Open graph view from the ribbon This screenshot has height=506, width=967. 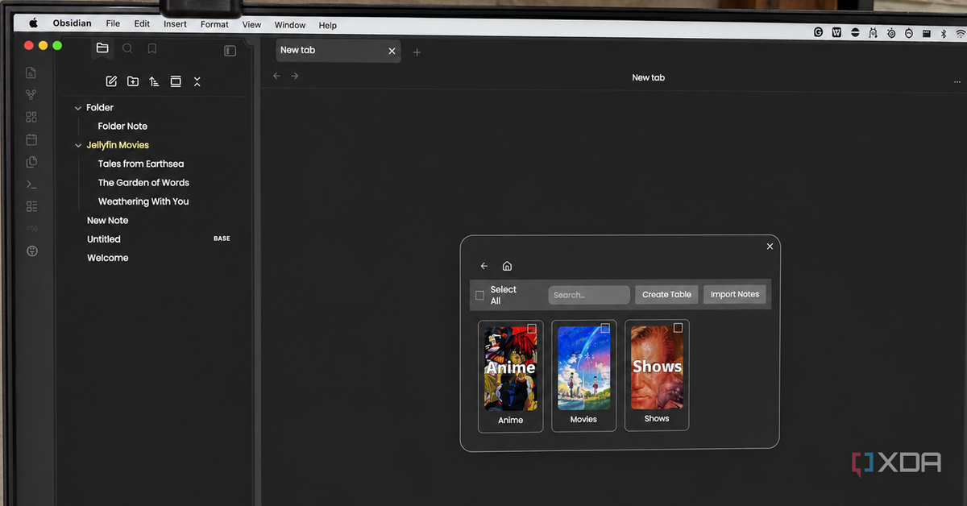31,95
